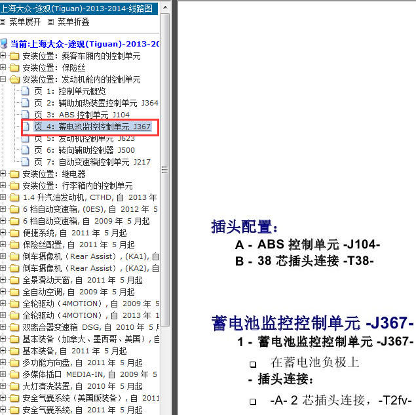Viewport: 416px width, 415px height.
Task: Expand 安装位置: 继电器 folder
Action: click(3, 173)
